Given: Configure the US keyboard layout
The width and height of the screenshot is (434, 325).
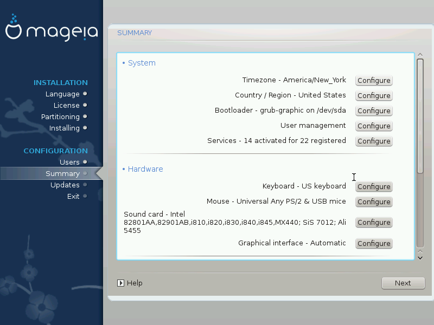Looking at the screenshot, I should [x=374, y=186].
